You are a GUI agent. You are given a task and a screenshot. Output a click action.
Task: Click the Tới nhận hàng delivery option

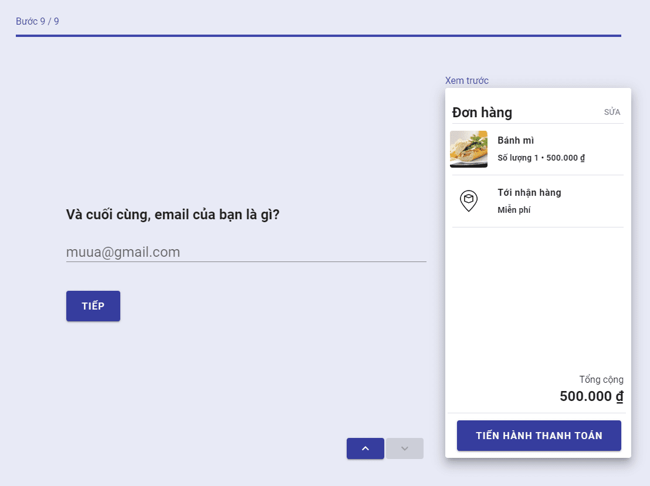click(x=529, y=193)
